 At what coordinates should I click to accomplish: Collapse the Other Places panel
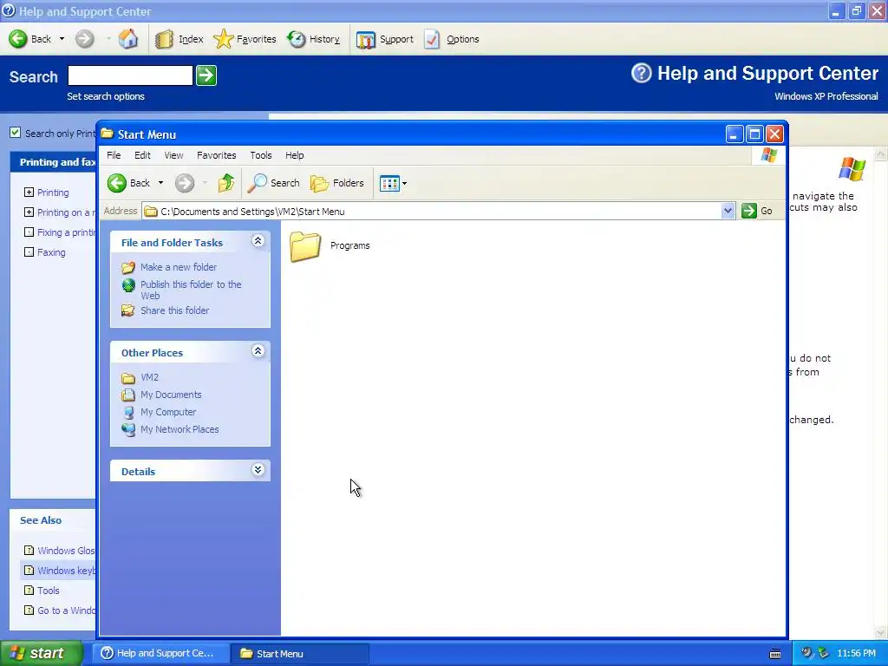tap(258, 351)
